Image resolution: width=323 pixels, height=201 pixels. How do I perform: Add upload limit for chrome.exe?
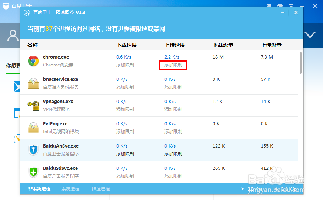173,65
